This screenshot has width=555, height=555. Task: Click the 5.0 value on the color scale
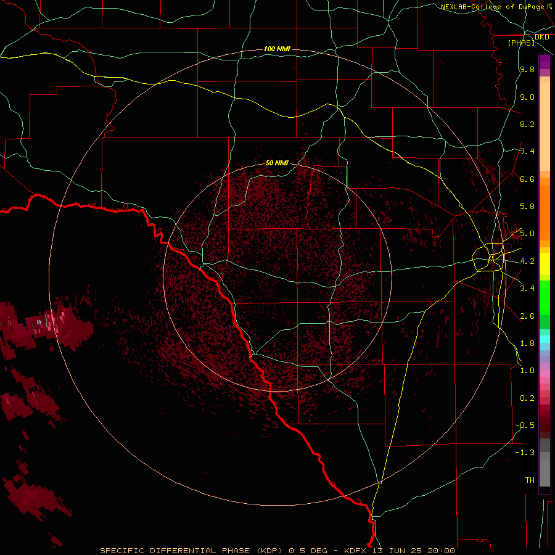pos(527,234)
